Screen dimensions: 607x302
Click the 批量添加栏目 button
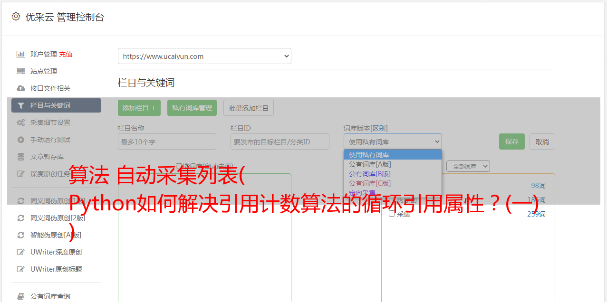(249, 108)
